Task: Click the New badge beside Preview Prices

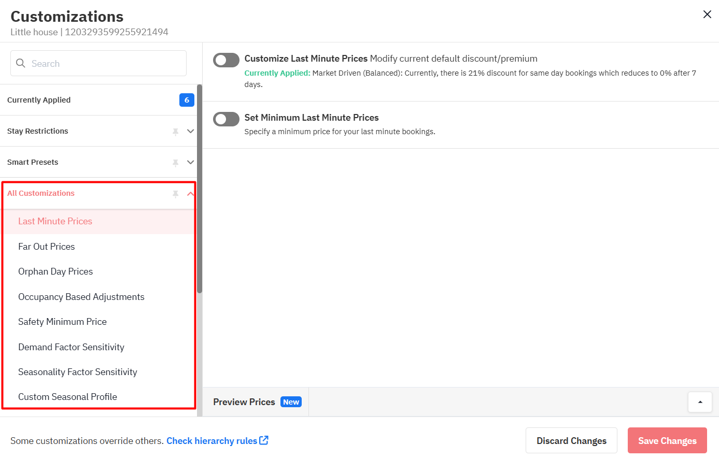Action: [x=291, y=402]
